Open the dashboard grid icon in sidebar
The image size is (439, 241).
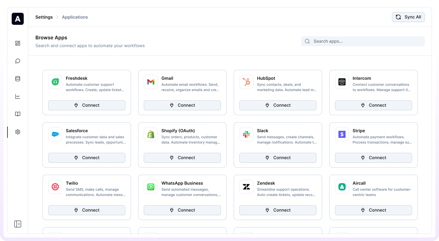18,43
